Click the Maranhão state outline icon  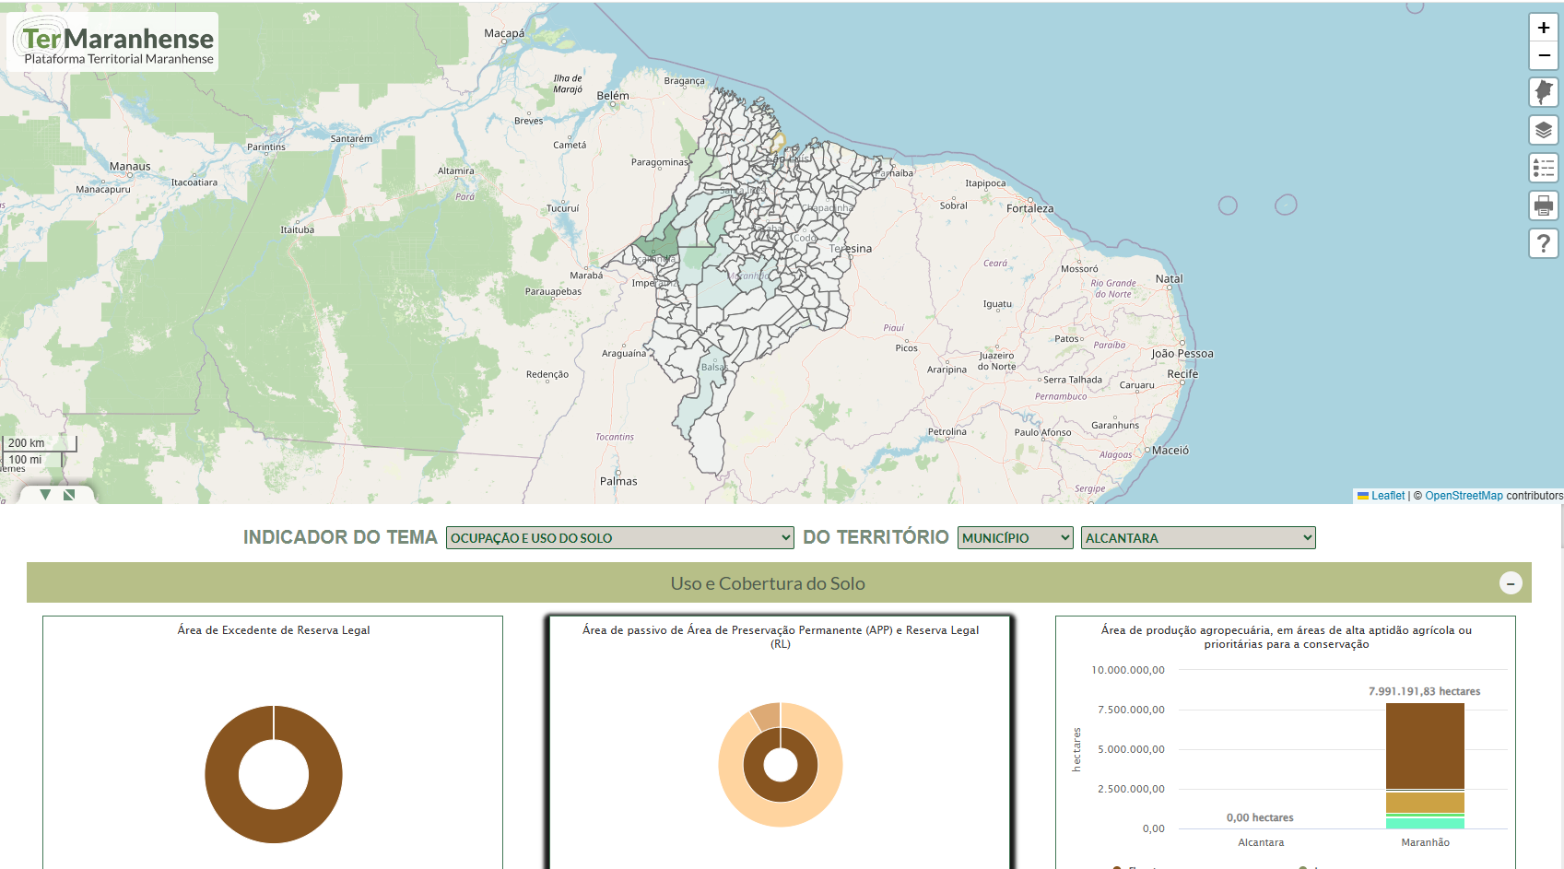pyautogui.click(x=1544, y=92)
